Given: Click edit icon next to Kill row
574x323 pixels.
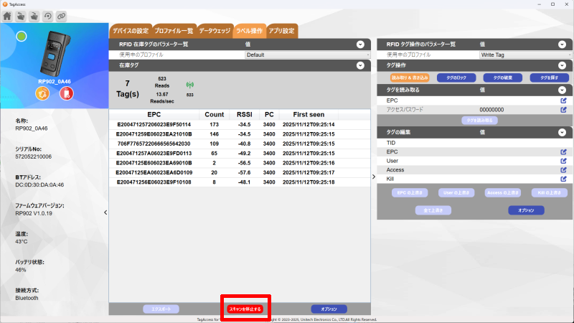Looking at the screenshot, I should coord(563,179).
